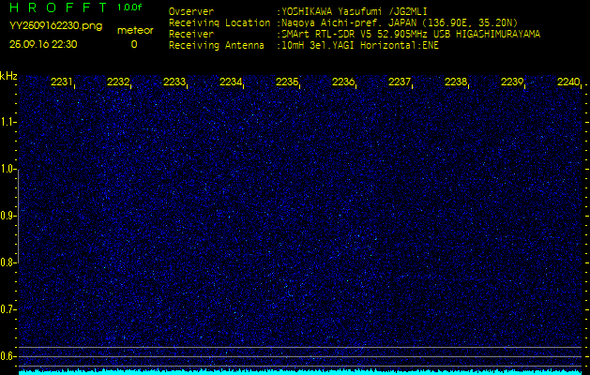Click the HROFFT title text
Image resolution: width=590 pixels, height=375 pixels.
[57, 7]
